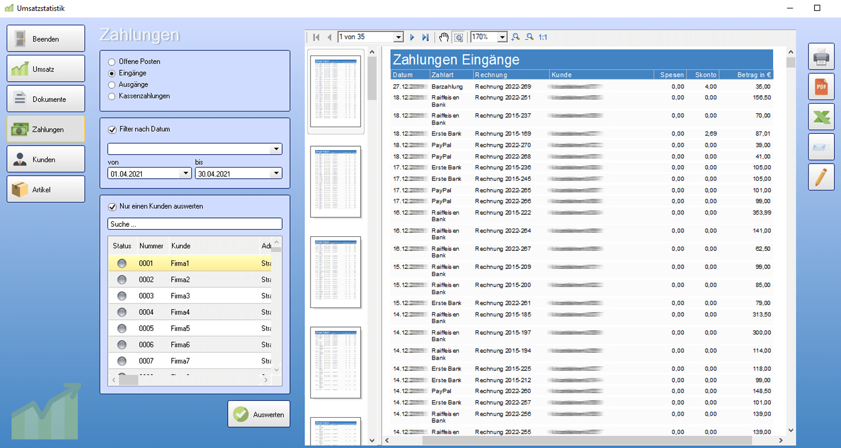Open the date range preset dropdown
The height and width of the screenshot is (448, 841).
pyautogui.click(x=276, y=149)
